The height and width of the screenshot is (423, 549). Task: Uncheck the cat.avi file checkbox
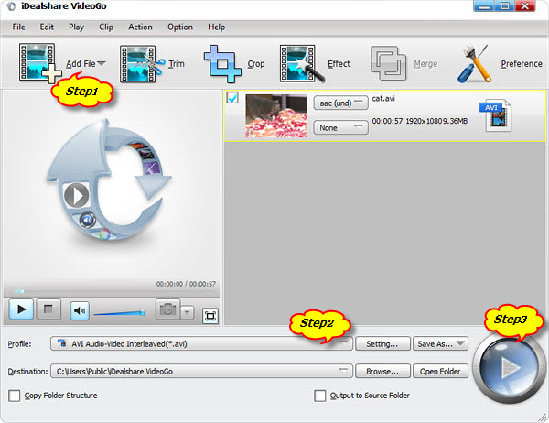pos(232,97)
